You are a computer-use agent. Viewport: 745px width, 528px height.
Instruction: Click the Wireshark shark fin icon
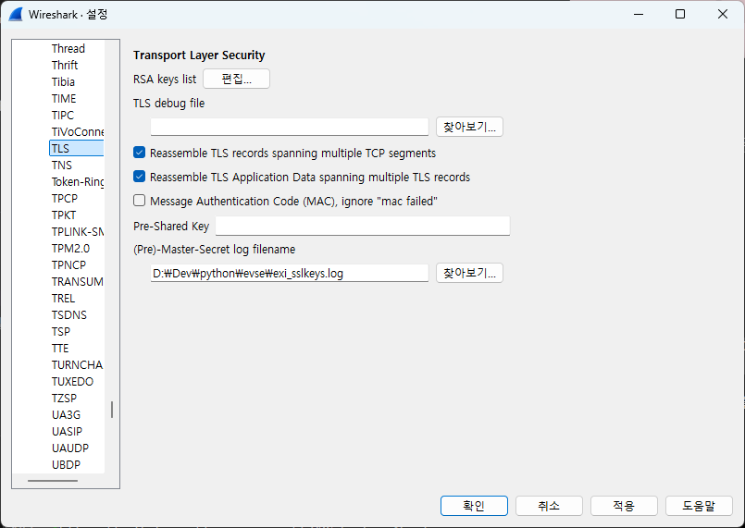(x=16, y=14)
